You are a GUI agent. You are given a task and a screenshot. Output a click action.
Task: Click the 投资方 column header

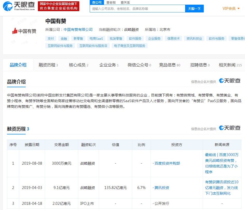[x=177, y=145]
